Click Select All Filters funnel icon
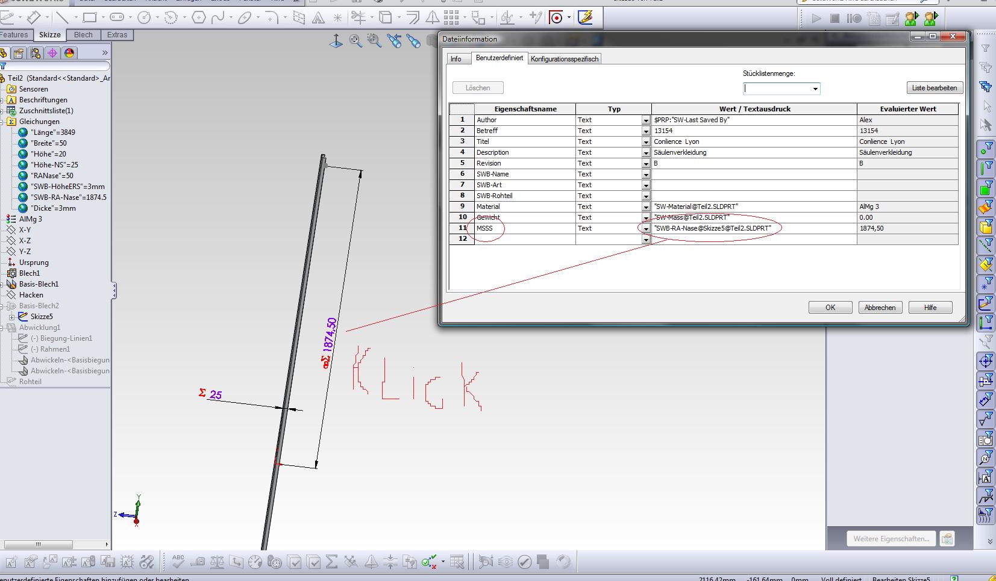Screen dimensions: 996x581 986,87
